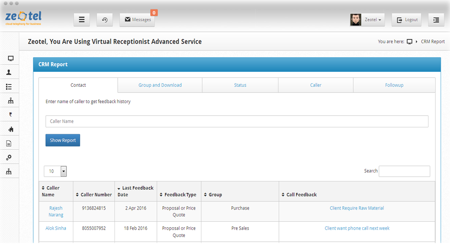The width and height of the screenshot is (450, 244).
Task: Open the dashboard monitor icon in sidebar
Action: (11, 58)
